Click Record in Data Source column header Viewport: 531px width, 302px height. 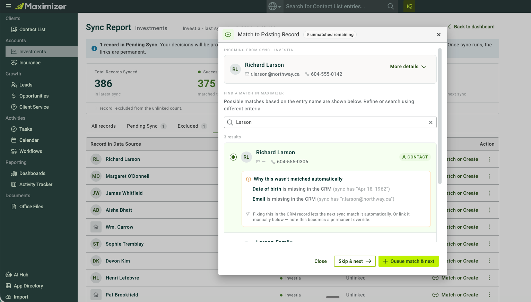116,144
